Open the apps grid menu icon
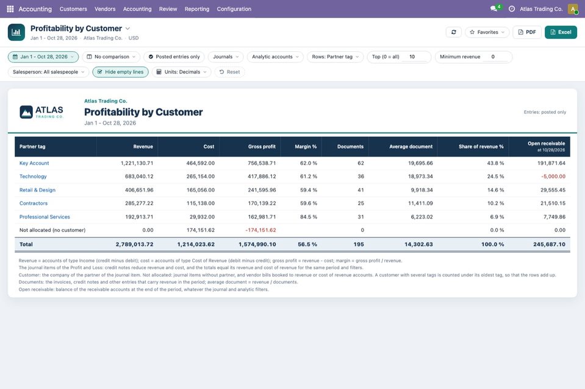The height and width of the screenshot is (389, 585). [x=10, y=9]
